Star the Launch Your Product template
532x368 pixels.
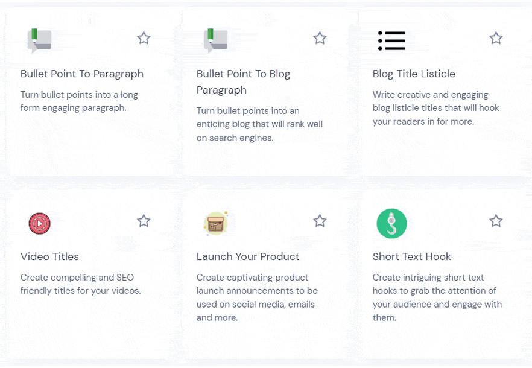(320, 221)
